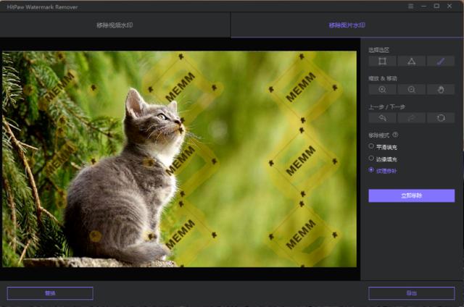Click the zoom in magnifier icon

382,90
